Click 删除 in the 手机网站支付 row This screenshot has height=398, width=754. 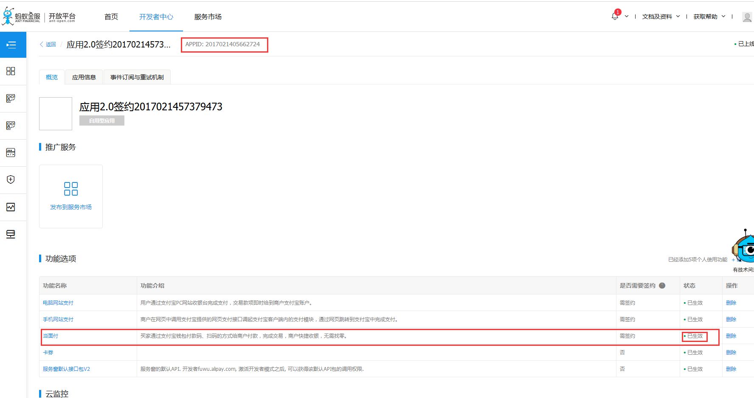731,320
